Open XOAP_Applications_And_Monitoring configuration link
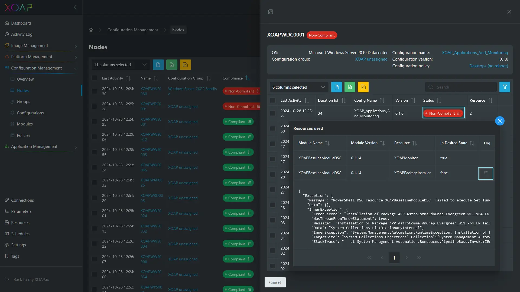This screenshot has height=292, width=520. pos(475,53)
